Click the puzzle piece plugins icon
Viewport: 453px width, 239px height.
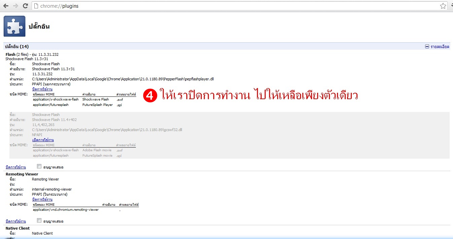(14, 26)
